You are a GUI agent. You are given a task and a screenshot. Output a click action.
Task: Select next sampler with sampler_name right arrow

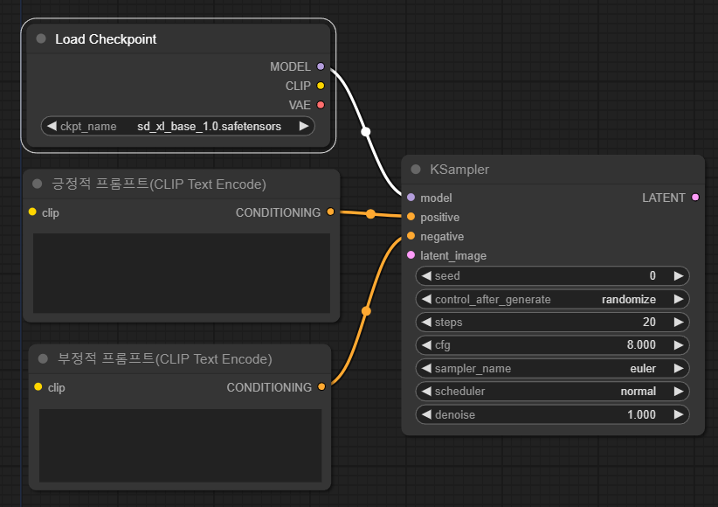[x=679, y=368]
